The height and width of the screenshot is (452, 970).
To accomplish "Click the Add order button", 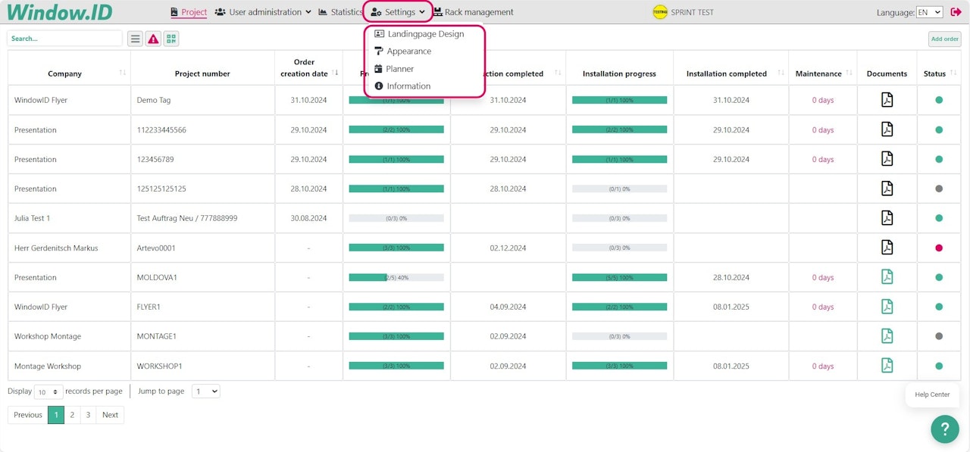I will (944, 39).
